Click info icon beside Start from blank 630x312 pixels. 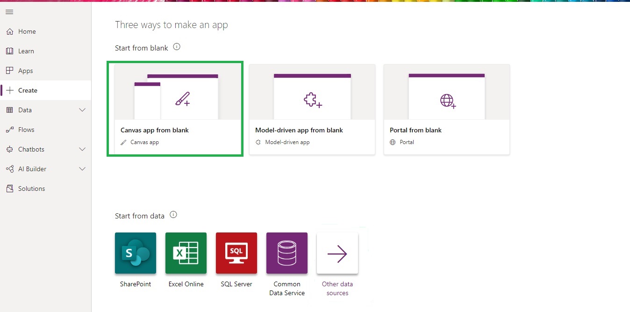click(x=177, y=47)
